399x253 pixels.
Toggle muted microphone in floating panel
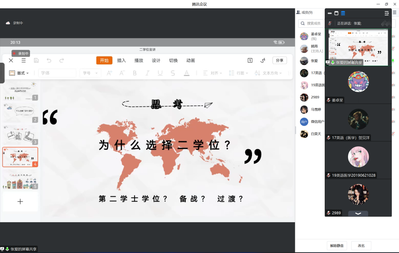(x=330, y=23)
